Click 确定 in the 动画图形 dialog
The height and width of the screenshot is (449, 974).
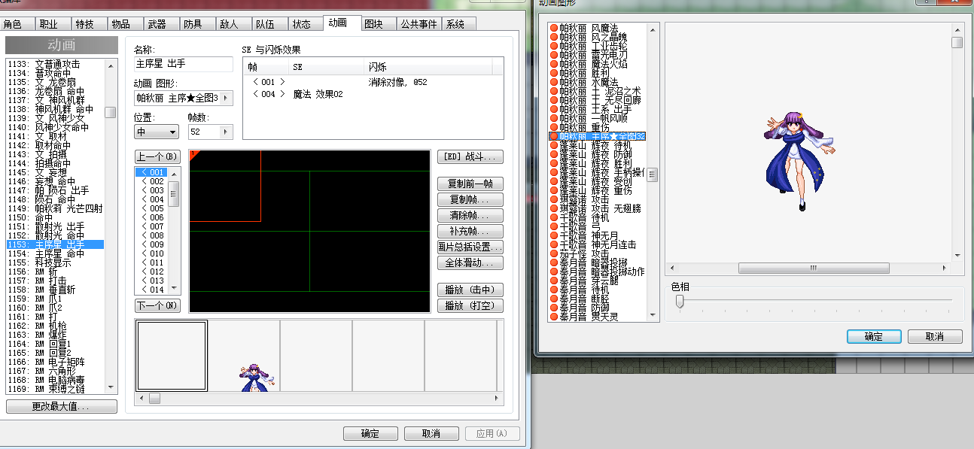click(x=874, y=336)
